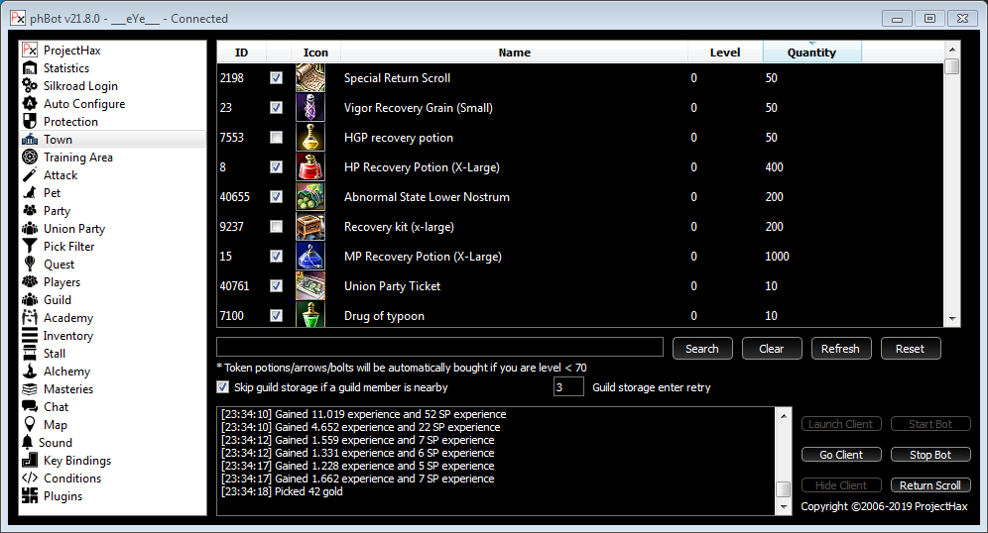
Task: Click the Sound speaker icon in sidebar
Action: [x=28, y=443]
